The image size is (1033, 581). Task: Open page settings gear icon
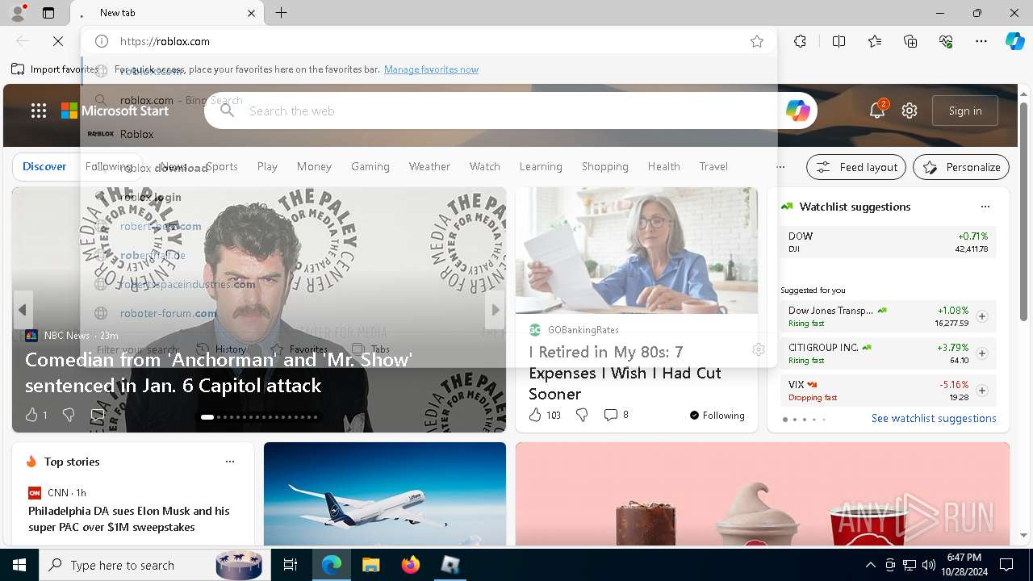tap(910, 111)
